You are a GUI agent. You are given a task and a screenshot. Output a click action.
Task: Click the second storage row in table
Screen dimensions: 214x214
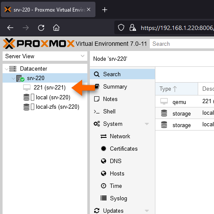[184, 125]
